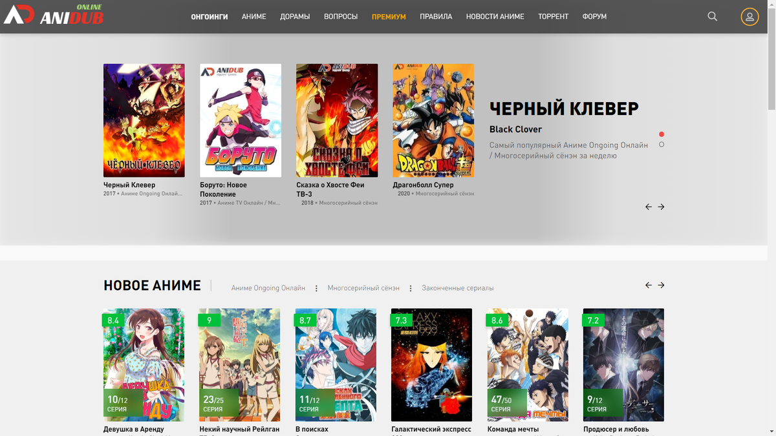Open the Аниме menu item

pyautogui.click(x=254, y=17)
